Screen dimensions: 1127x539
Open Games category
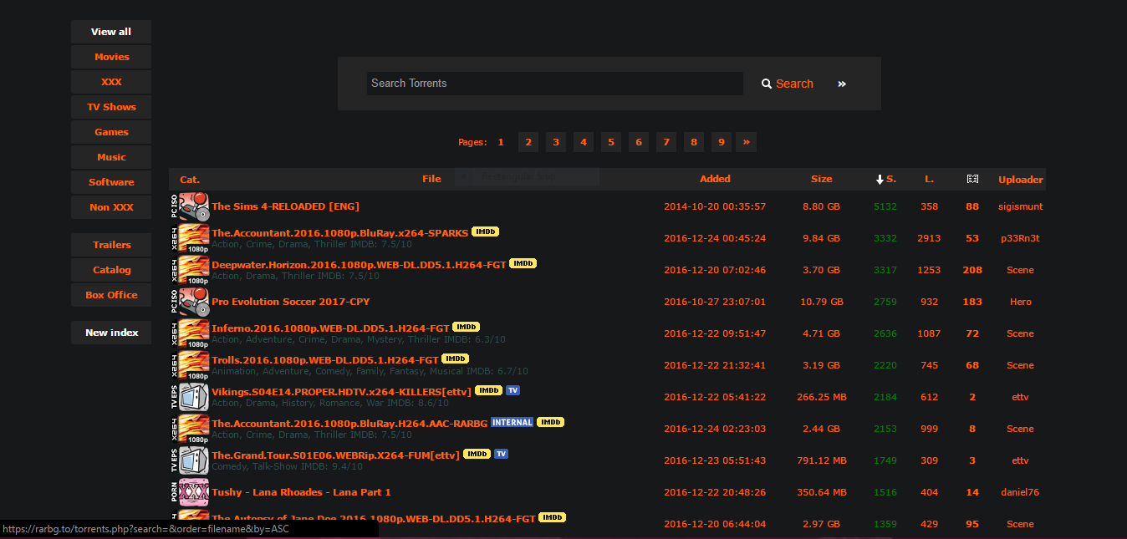coord(111,132)
